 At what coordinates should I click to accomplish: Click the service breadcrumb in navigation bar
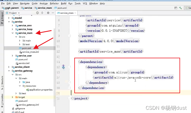tap(27, 8)
